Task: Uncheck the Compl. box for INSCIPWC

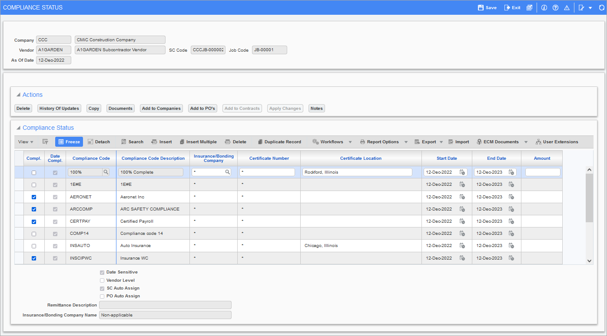Action: pos(34,258)
